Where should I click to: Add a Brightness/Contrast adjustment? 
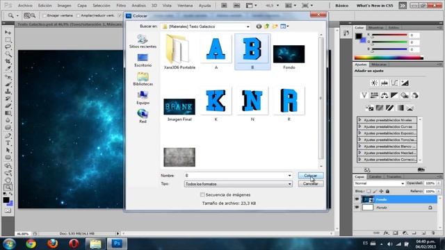tap(374, 83)
